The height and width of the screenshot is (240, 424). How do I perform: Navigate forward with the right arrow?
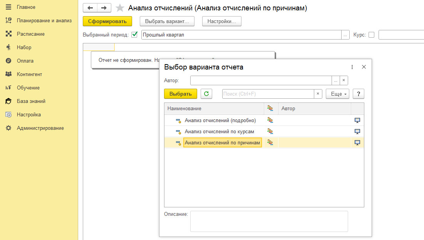coord(104,8)
